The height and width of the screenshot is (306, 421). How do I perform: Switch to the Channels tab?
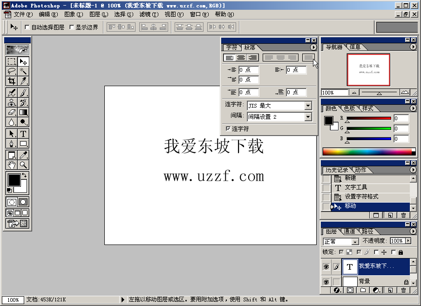(x=349, y=231)
